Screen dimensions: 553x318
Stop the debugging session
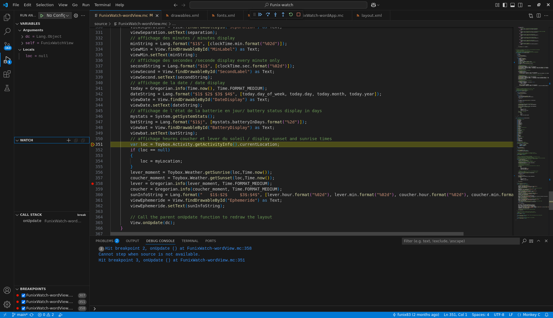click(298, 14)
